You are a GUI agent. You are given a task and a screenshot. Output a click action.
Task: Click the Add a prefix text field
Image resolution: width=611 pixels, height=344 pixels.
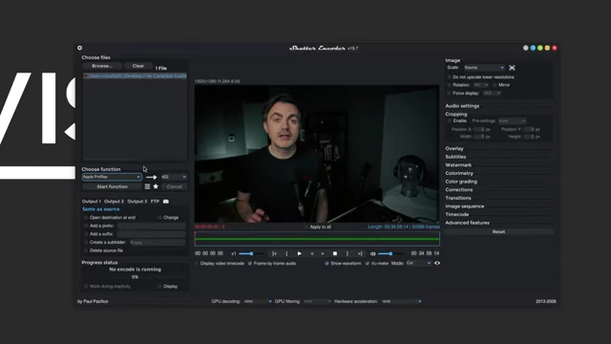pos(152,226)
